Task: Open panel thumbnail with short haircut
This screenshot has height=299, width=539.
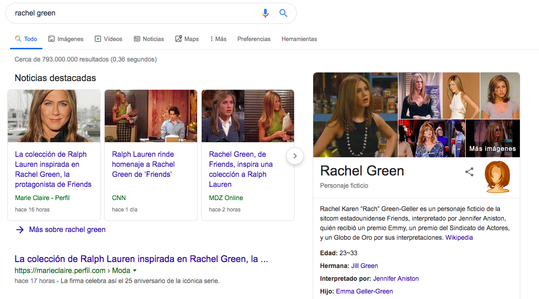Action: pyautogui.click(x=500, y=96)
